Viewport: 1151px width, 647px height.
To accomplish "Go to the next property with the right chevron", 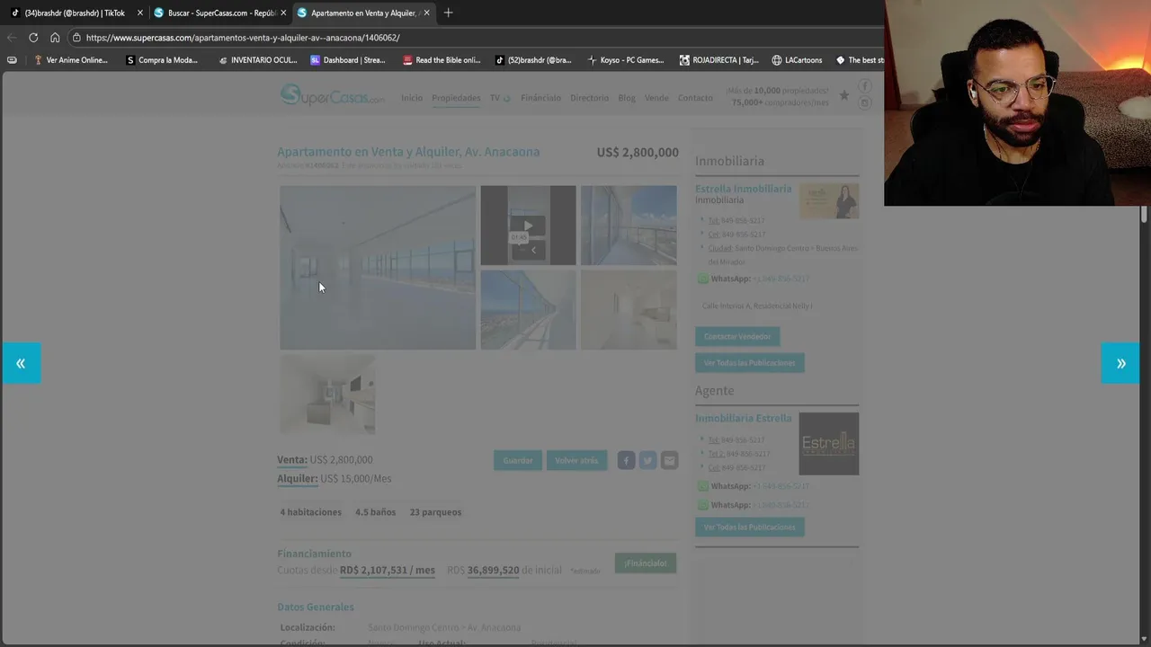I will (x=1120, y=363).
